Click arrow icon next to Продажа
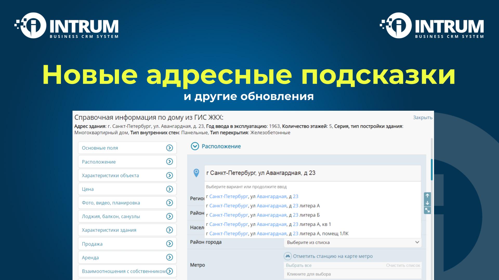499x280 pixels. [x=169, y=244]
